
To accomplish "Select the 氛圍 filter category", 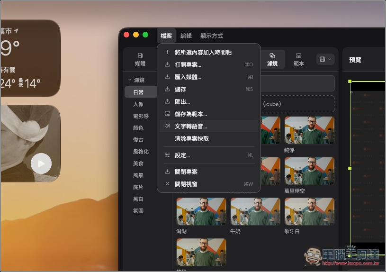I will click(x=138, y=211).
